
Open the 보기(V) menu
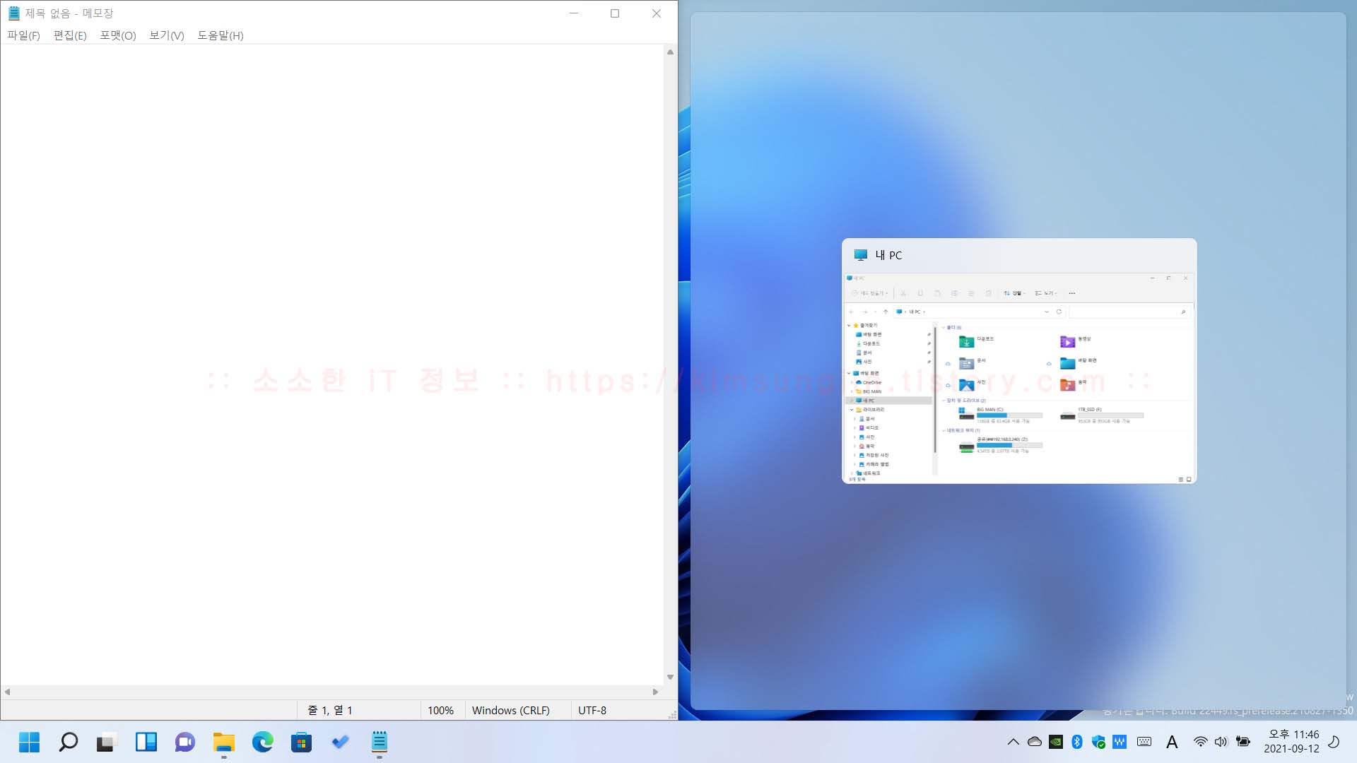[166, 35]
